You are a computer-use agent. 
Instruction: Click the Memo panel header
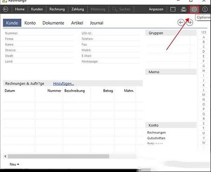(171, 72)
